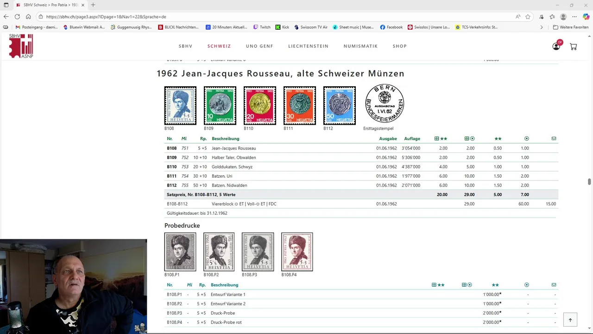Image resolution: width=593 pixels, height=334 pixels.
Task: Add this page to favorites star
Action: [x=528, y=17]
